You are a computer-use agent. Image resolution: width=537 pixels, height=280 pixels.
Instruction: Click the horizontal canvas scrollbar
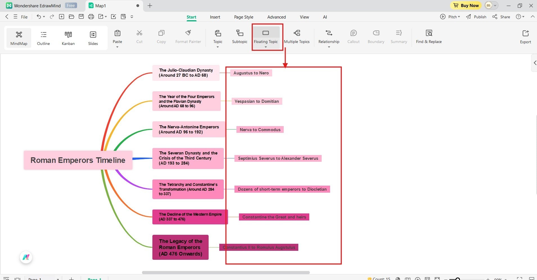[x=226, y=272]
